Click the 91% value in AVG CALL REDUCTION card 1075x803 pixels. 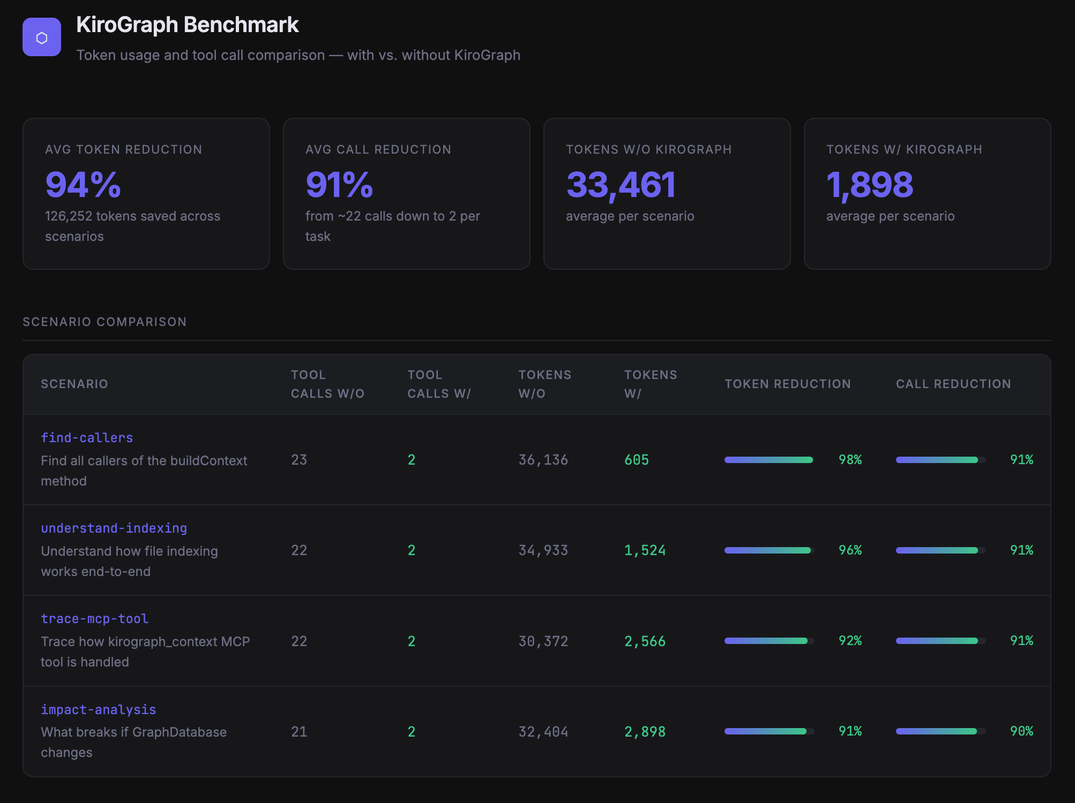pyautogui.click(x=339, y=185)
